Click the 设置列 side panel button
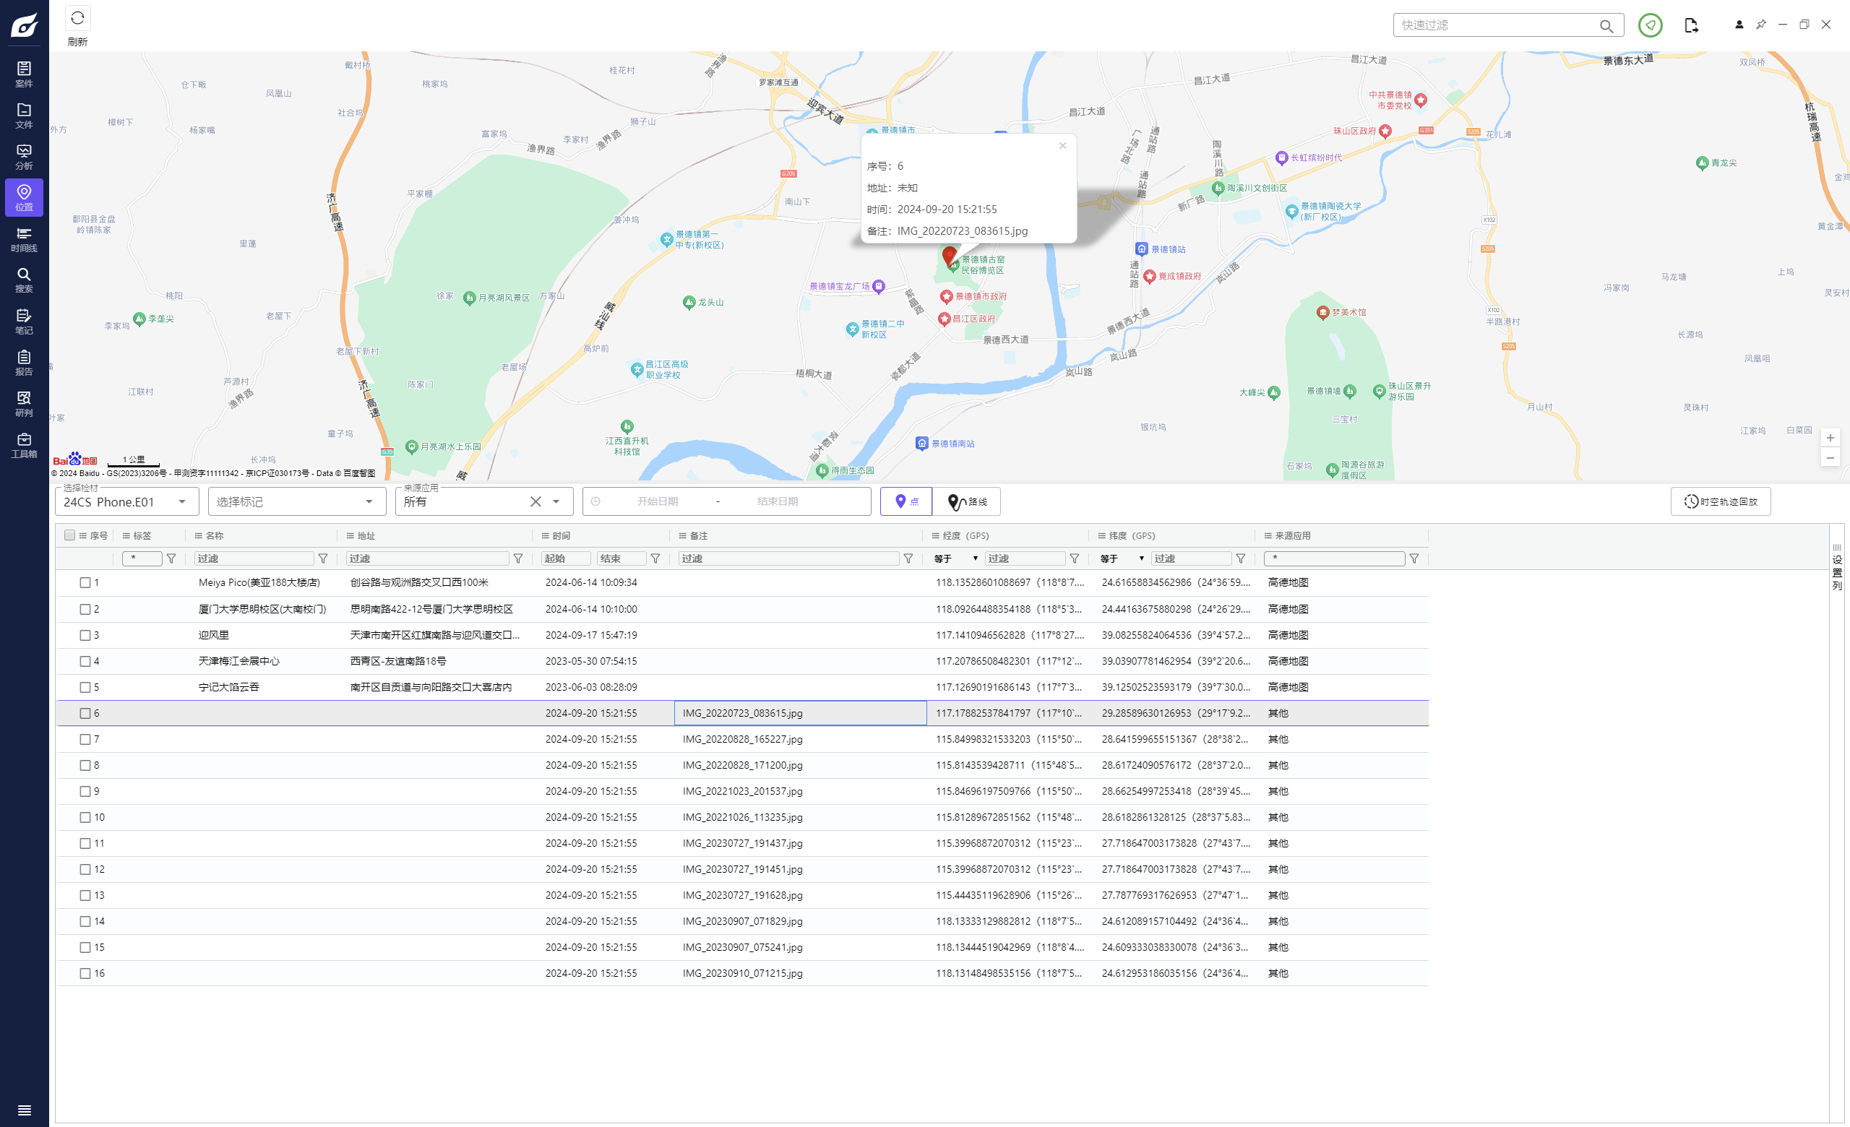The height and width of the screenshot is (1127, 1850). click(x=1836, y=567)
